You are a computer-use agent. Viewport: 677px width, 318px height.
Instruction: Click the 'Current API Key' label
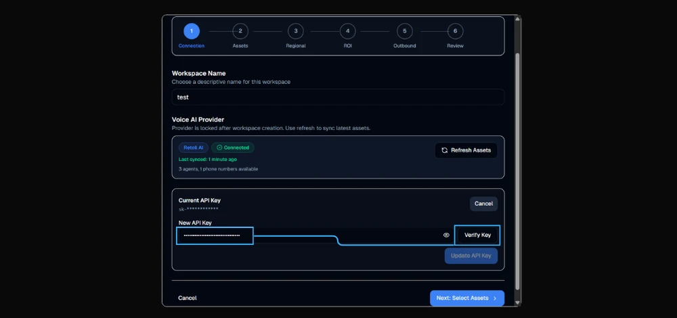200,200
